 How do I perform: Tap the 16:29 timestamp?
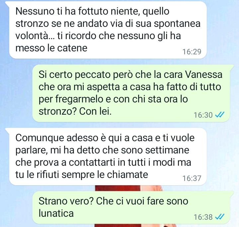[192, 52]
